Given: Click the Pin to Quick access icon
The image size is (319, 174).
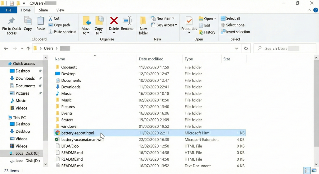Looking at the screenshot, I should click(x=12, y=21).
